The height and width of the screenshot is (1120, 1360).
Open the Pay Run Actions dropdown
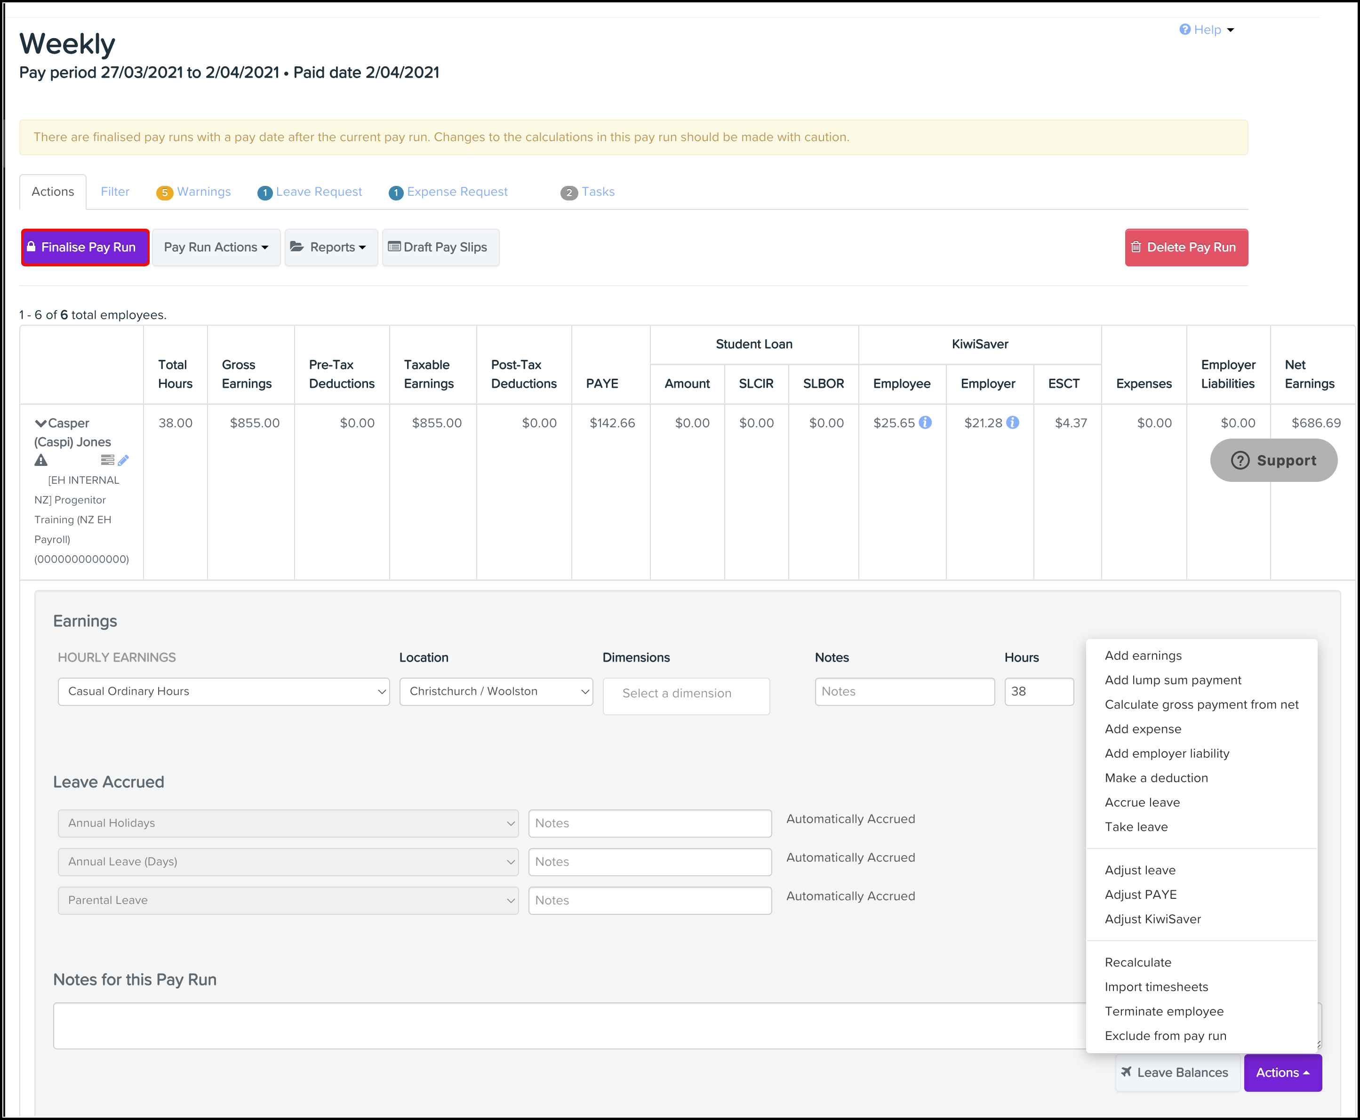pos(216,248)
